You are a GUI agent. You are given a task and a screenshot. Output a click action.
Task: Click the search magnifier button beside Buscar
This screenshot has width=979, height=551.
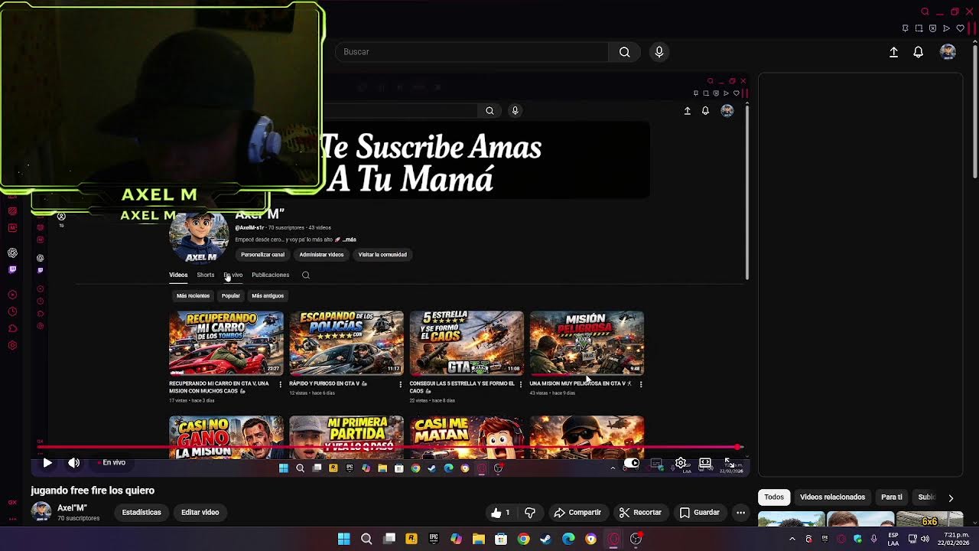pyautogui.click(x=624, y=52)
